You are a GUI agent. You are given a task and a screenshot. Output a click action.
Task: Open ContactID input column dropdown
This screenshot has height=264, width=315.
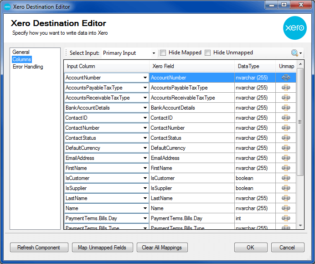tap(145, 118)
